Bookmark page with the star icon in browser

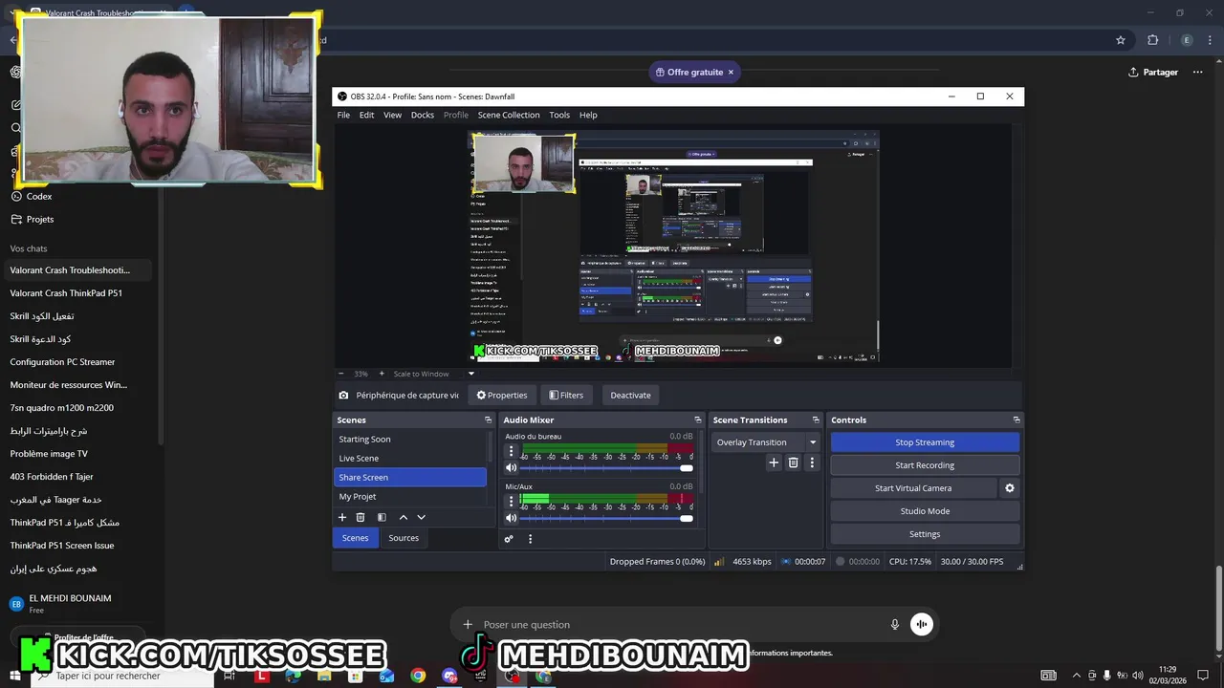coord(1121,40)
